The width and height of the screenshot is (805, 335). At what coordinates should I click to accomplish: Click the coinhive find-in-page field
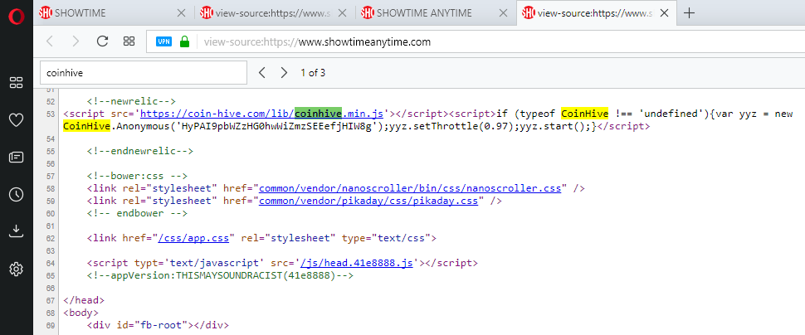click(x=144, y=73)
